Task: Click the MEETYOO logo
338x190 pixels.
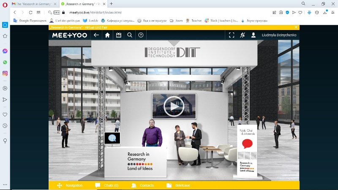Action: tap(69, 35)
